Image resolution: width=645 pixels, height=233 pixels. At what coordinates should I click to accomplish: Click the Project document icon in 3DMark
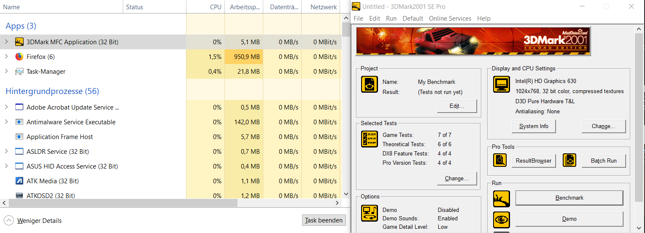370,84
